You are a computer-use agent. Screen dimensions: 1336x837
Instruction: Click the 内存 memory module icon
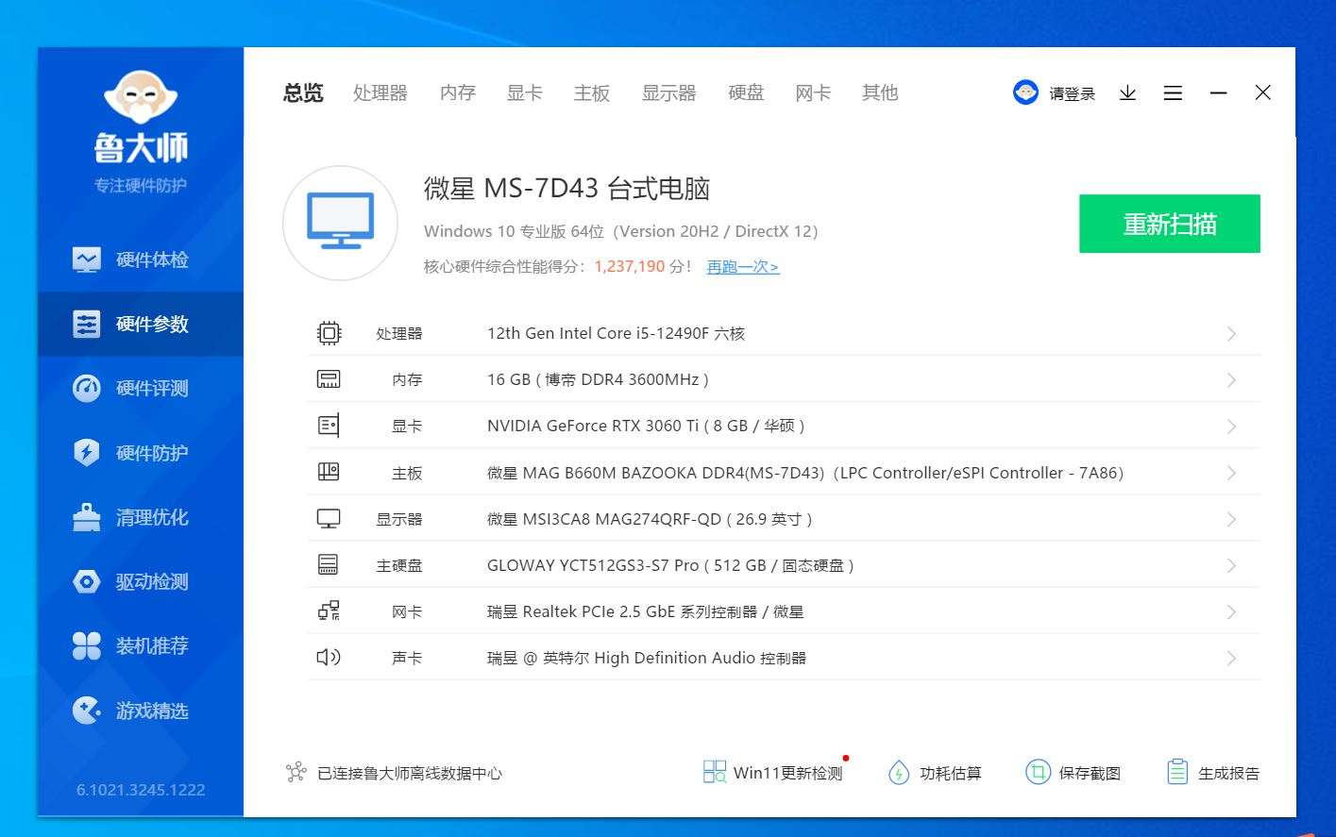[329, 379]
